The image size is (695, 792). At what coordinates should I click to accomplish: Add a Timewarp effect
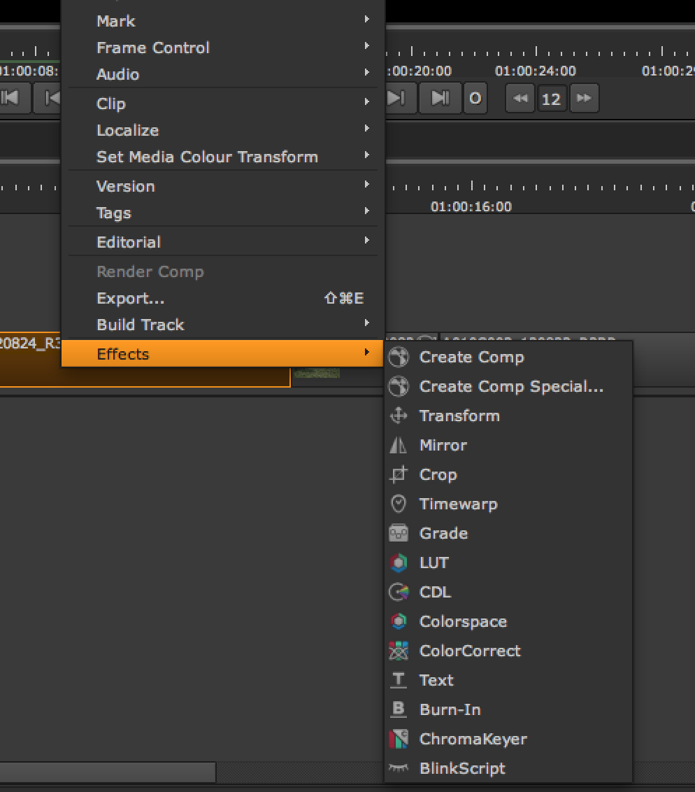tap(458, 504)
